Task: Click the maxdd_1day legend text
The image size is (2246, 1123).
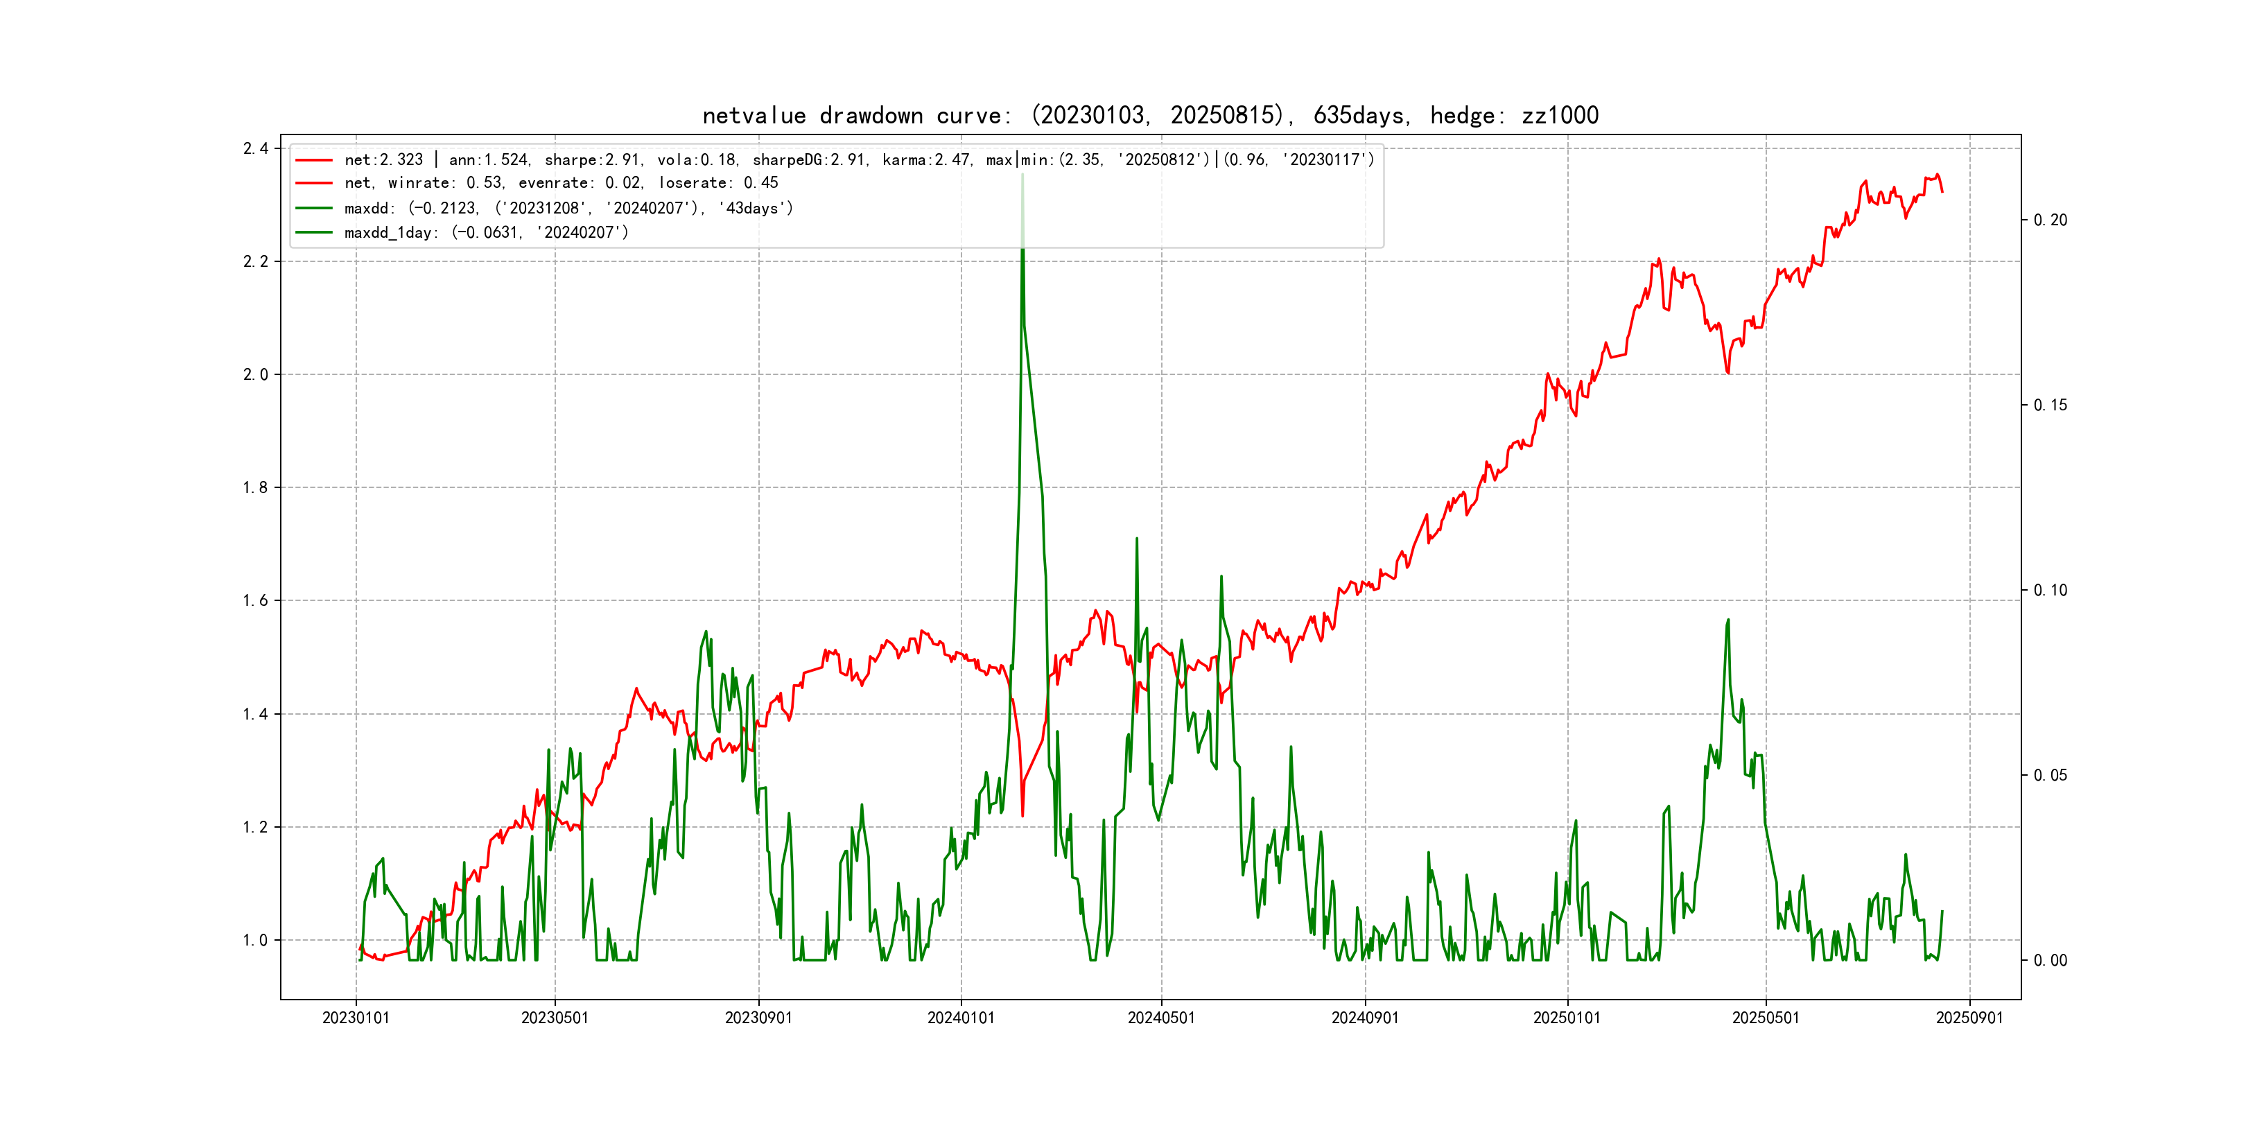Action: 486,233
